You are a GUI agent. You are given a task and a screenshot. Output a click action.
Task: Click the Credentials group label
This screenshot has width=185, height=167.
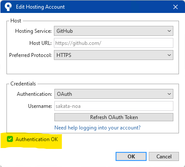(x=23, y=84)
